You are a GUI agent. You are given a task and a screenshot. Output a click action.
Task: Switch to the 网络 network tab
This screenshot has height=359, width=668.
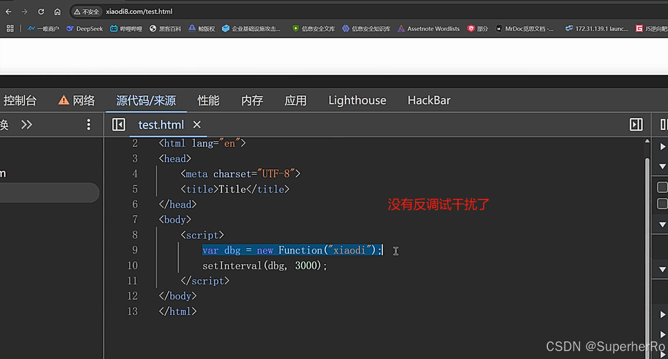pos(77,101)
